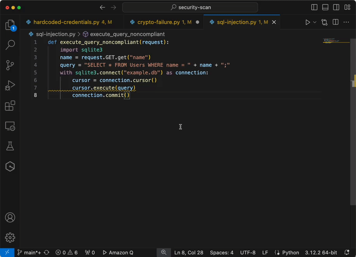Toggle the secondary sidebar
The image size is (356, 257).
click(x=336, y=7)
